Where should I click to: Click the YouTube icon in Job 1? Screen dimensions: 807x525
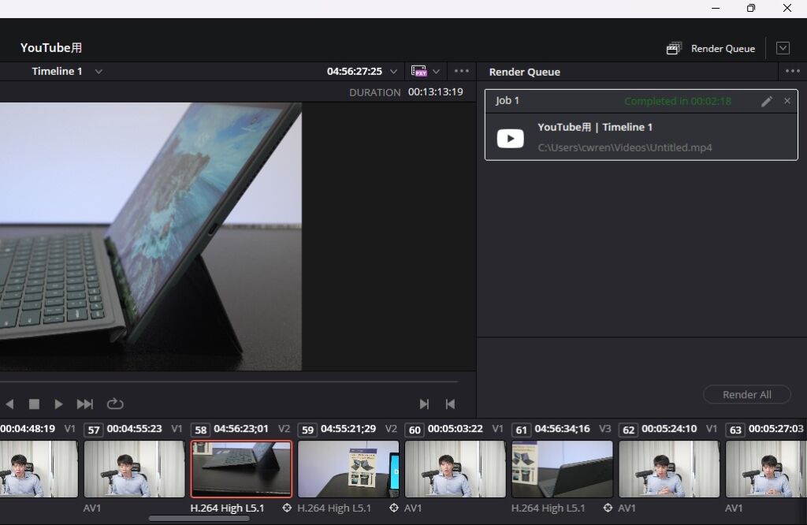510,139
